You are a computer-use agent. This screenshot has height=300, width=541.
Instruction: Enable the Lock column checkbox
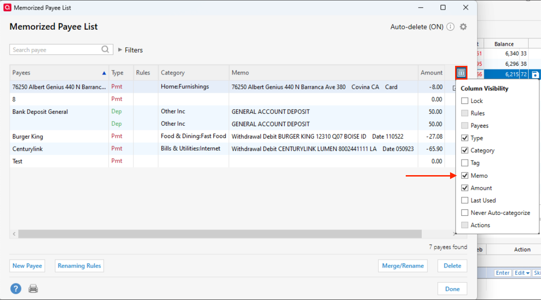point(465,101)
